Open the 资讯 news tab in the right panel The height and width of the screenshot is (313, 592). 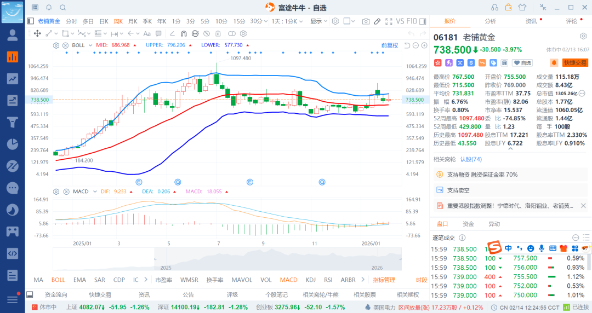tap(531, 21)
